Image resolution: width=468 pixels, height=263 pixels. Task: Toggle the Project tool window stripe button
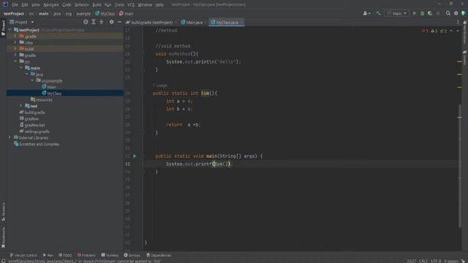3,28
